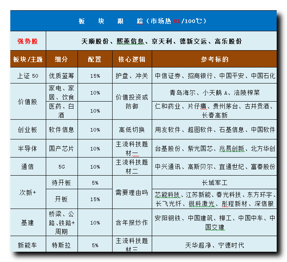
Task: Click the 天顺股份 strong stocks list cell
Action: [x=161, y=41]
